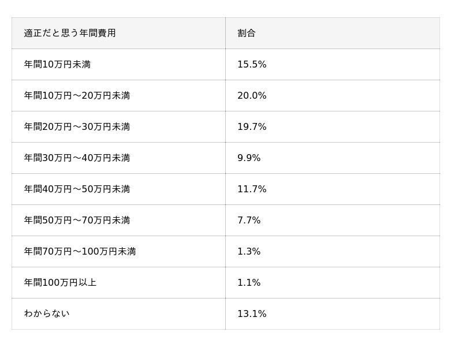This screenshot has height=347, width=462.
Task: Click the 適正だと思う年間費用 column header
Action: click(70, 33)
